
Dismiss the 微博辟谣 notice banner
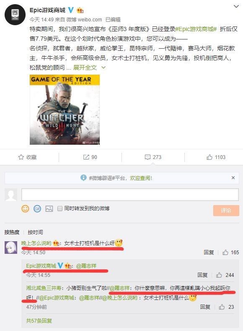pyautogui.click(x=233, y=178)
